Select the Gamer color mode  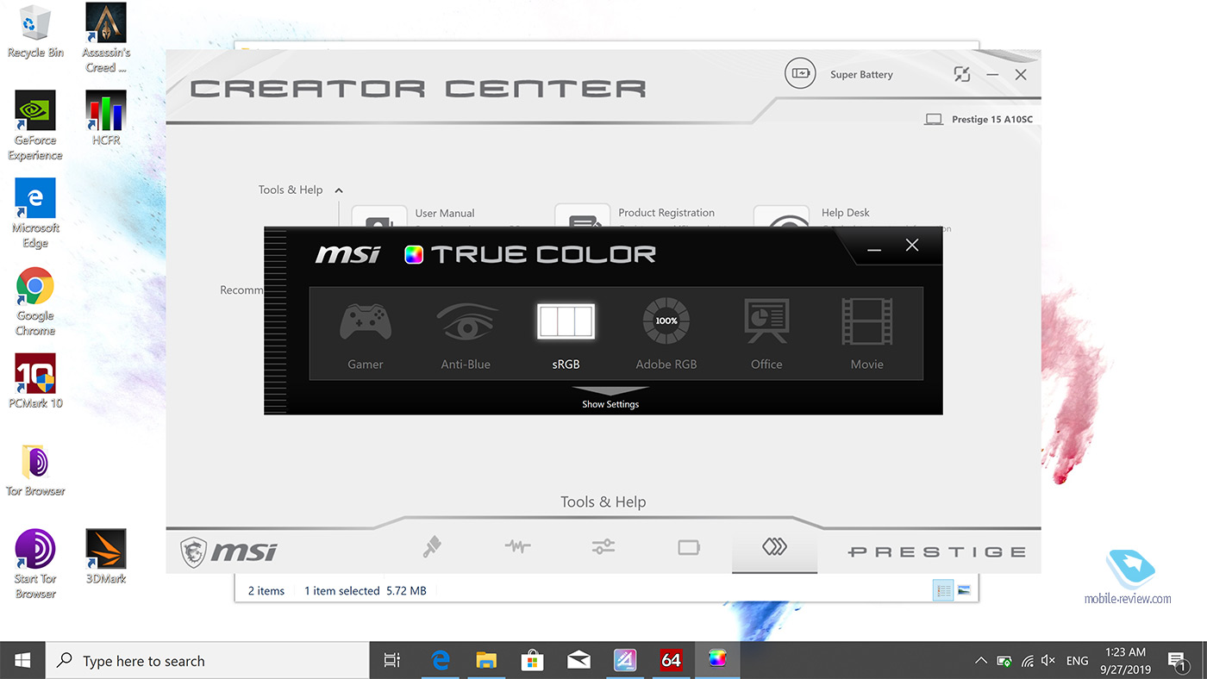click(366, 334)
